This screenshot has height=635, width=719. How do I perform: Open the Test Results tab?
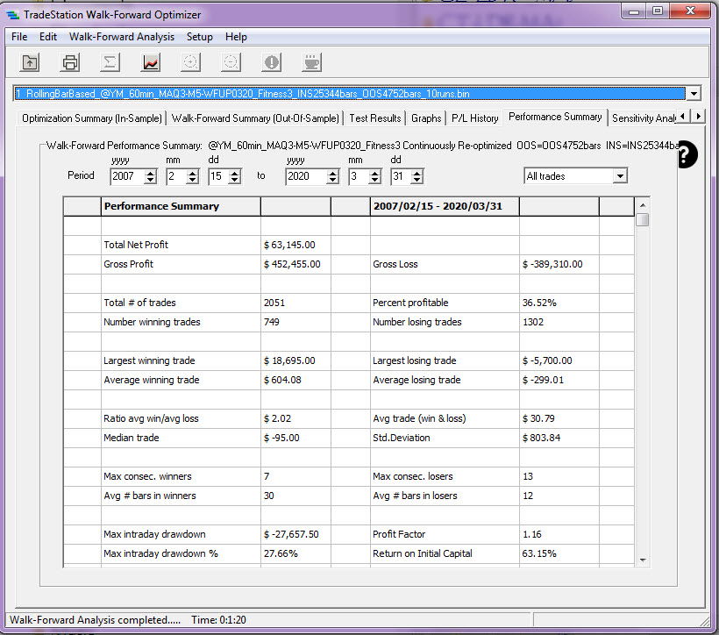click(x=375, y=118)
